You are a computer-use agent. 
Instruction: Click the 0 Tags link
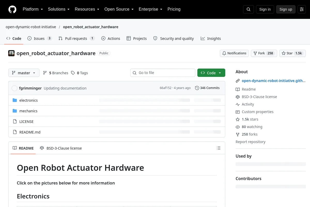[x=80, y=73]
